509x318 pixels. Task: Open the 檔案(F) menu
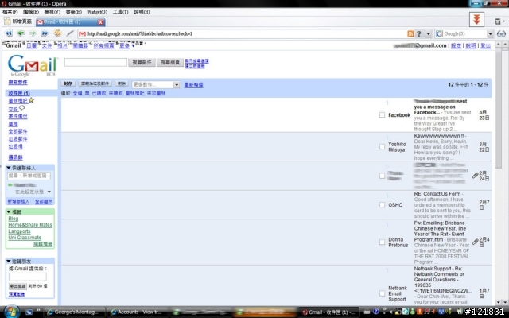coord(10,12)
